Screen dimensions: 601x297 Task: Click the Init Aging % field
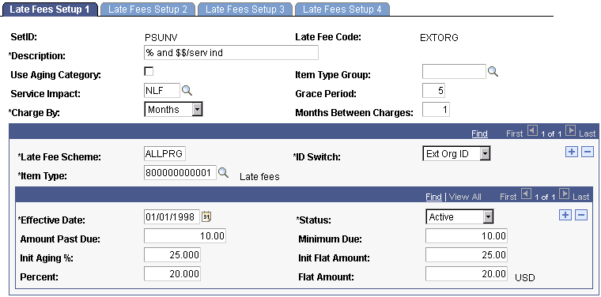(172, 254)
